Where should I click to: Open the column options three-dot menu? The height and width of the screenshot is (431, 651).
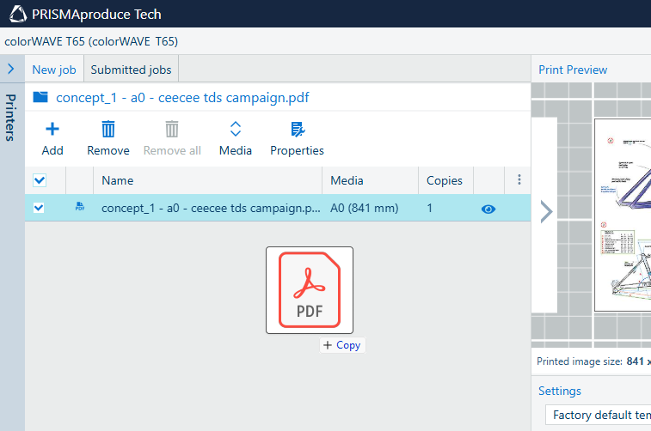pos(519,179)
